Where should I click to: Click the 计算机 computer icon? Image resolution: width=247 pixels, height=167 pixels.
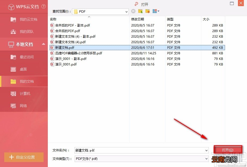pos(13,94)
